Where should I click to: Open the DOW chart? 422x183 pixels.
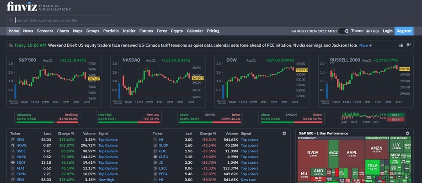click(x=262, y=81)
